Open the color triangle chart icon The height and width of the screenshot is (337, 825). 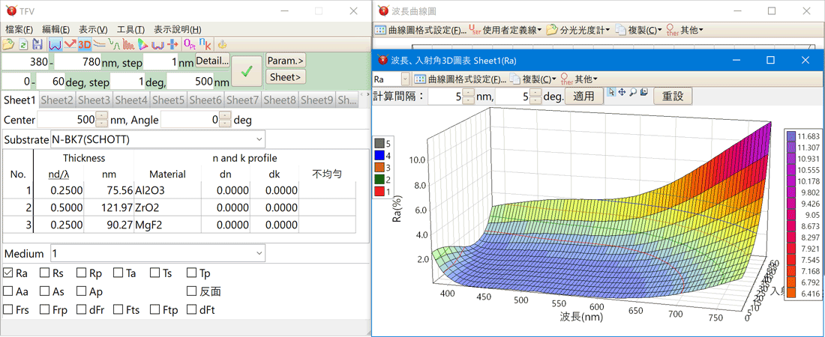pos(142,44)
